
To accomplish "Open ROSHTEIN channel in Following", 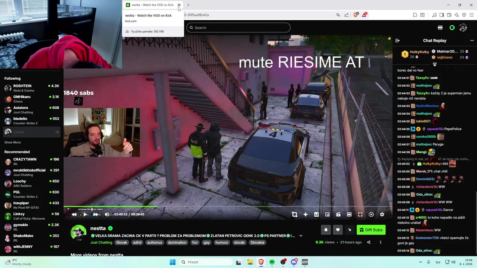I will click(x=32, y=88).
